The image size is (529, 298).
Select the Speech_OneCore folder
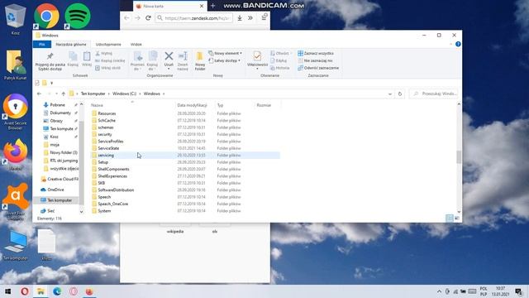(112, 204)
